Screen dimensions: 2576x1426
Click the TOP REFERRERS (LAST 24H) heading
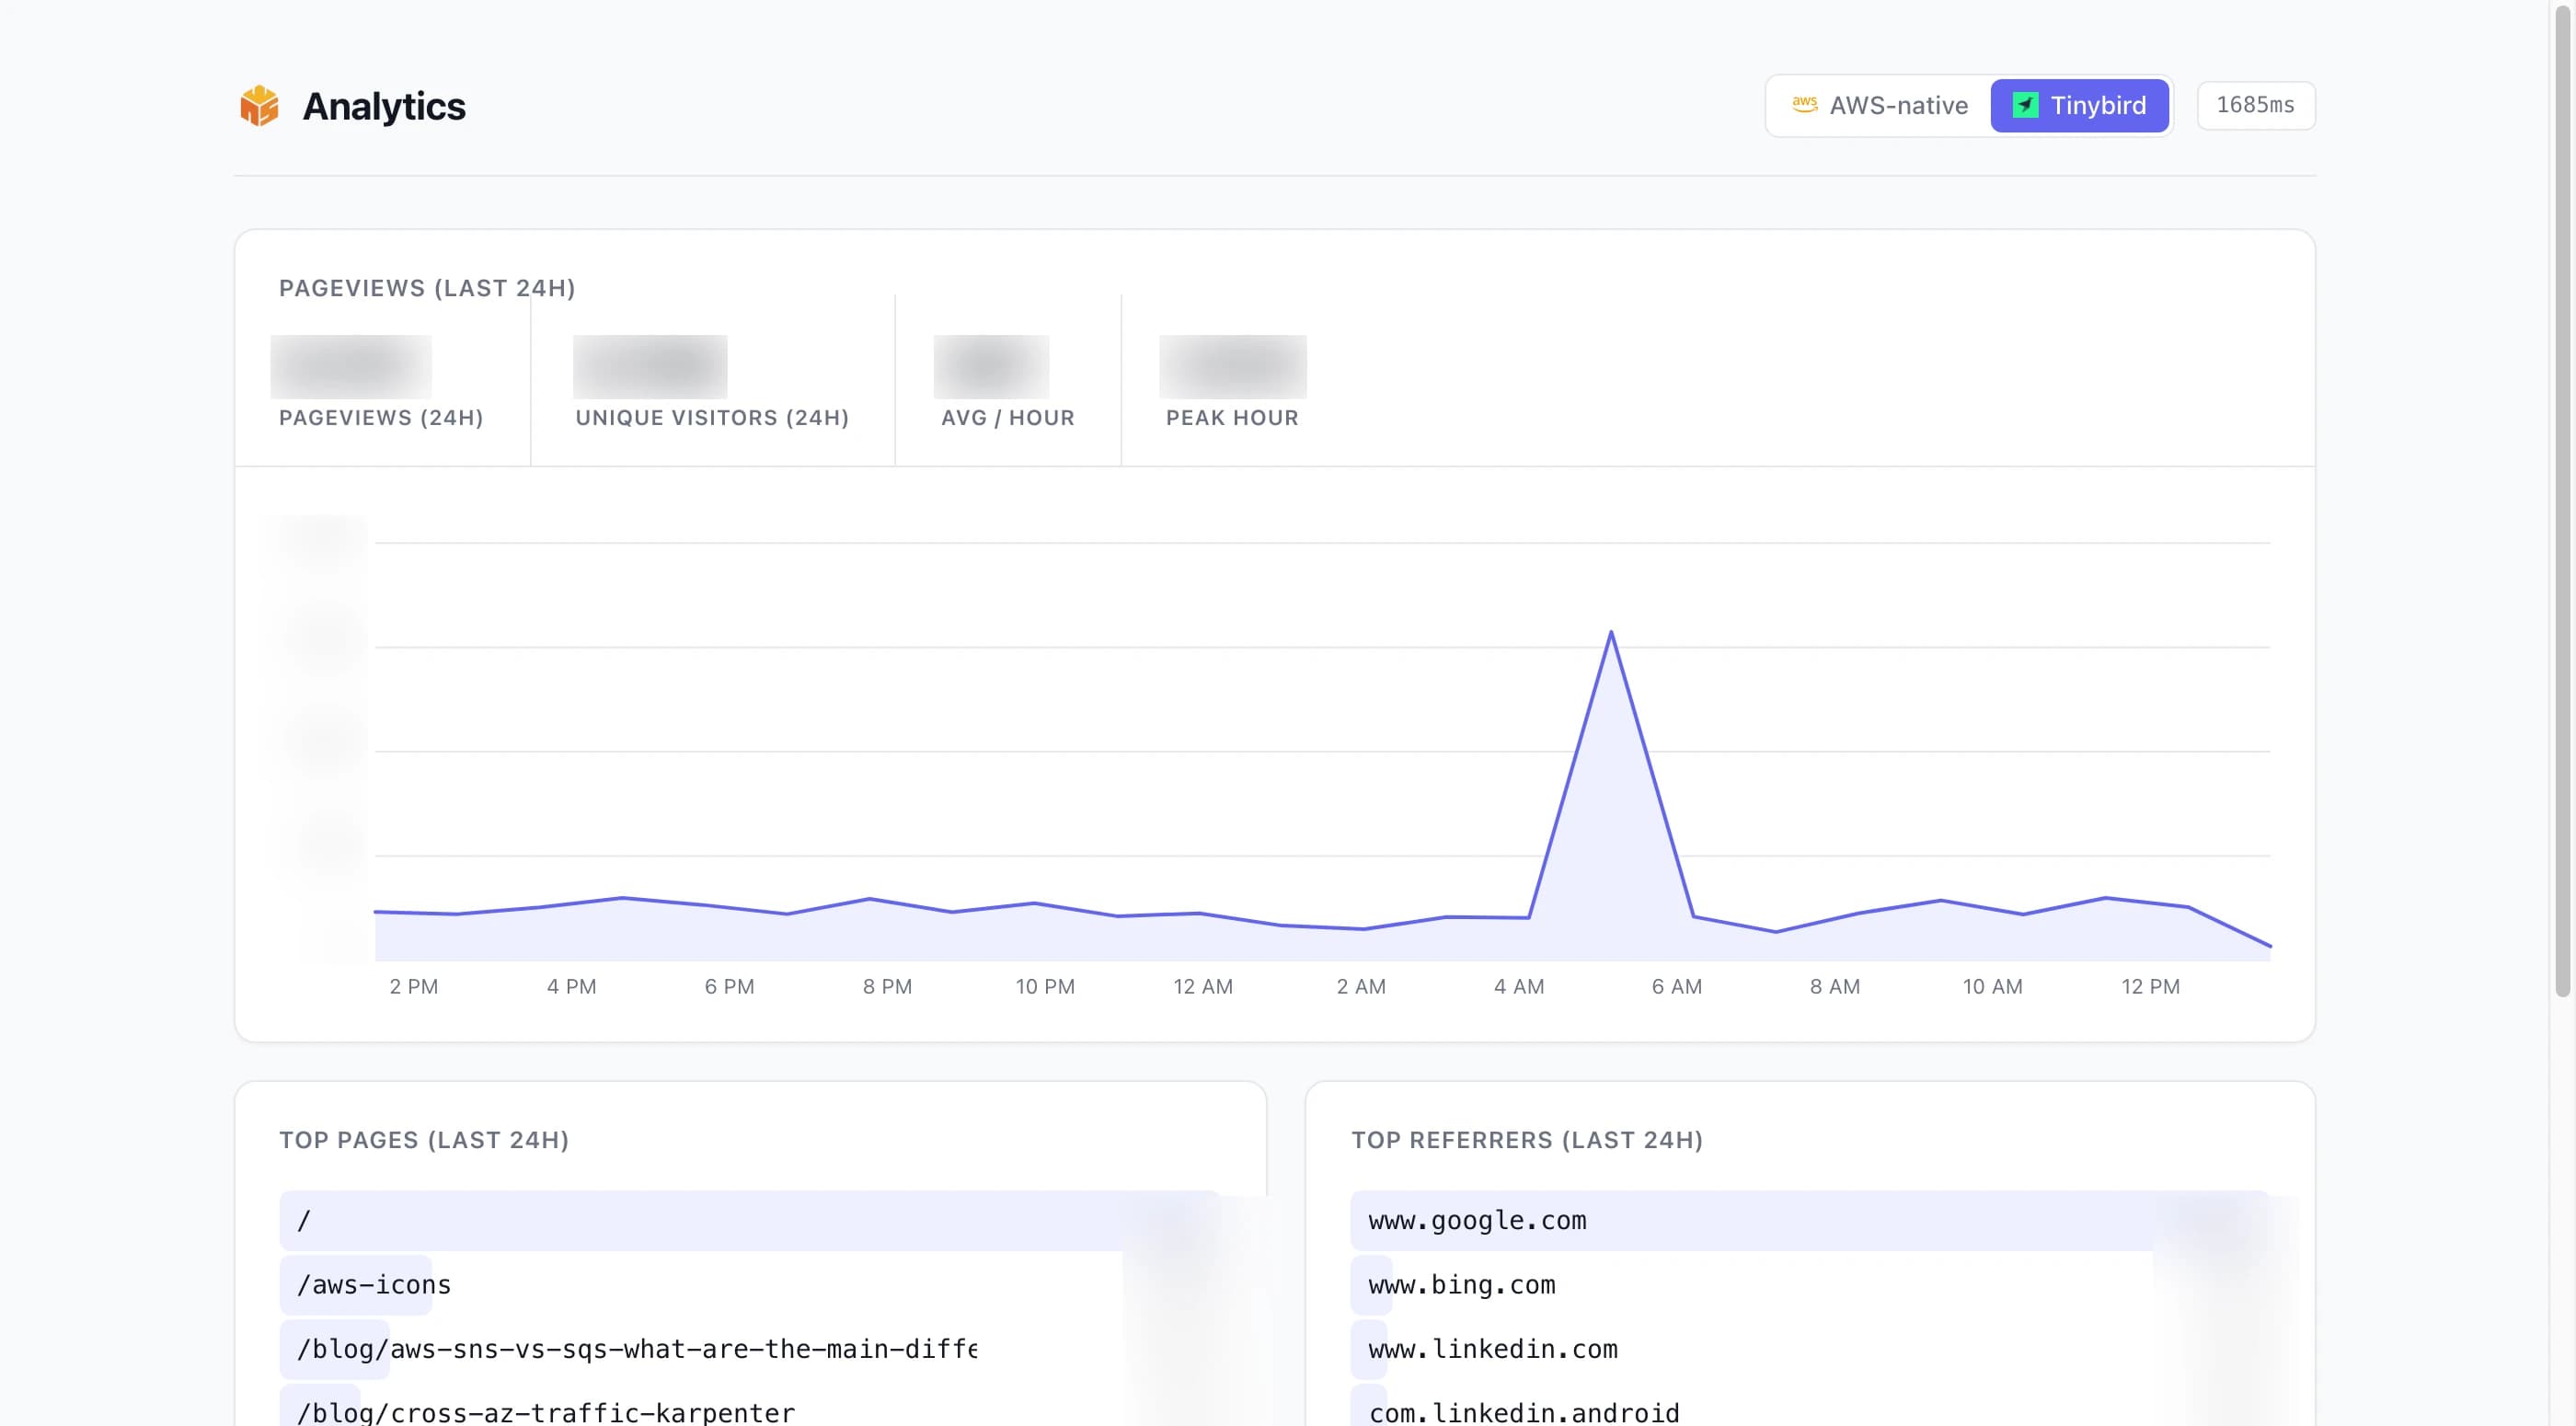pyautogui.click(x=1527, y=1140)
